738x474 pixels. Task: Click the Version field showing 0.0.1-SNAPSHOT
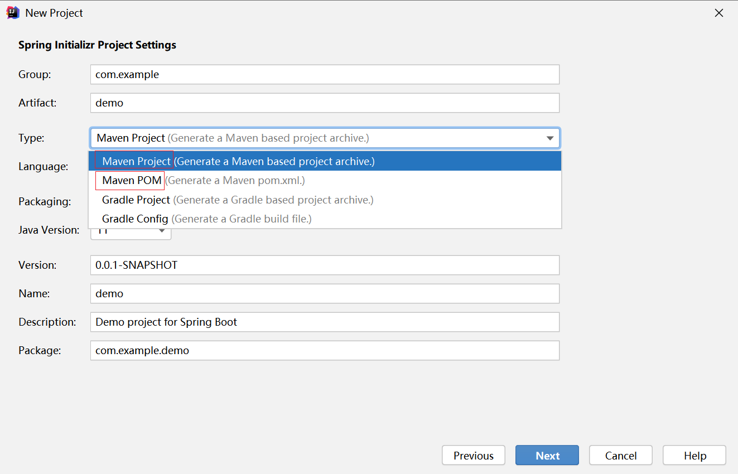325,265
